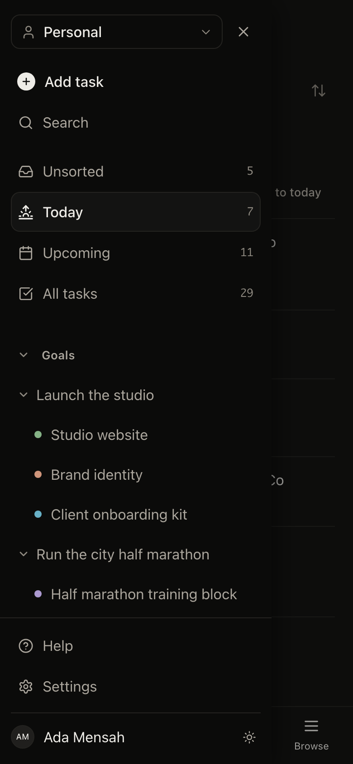
Task: Click the plus icon for Add task
Action: coord(26,81)
